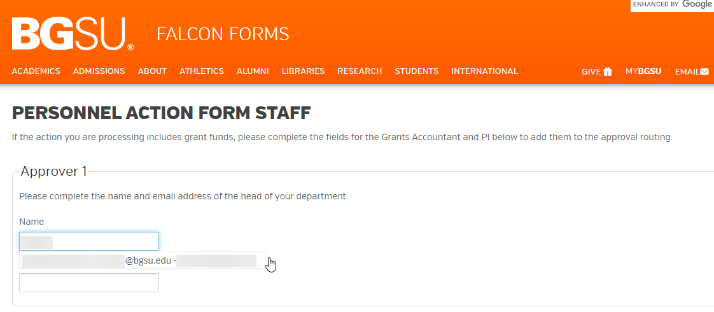This screenshot has width=714, height=312.
Task: Click the International nav link
Action: click(x=484, y=71)
